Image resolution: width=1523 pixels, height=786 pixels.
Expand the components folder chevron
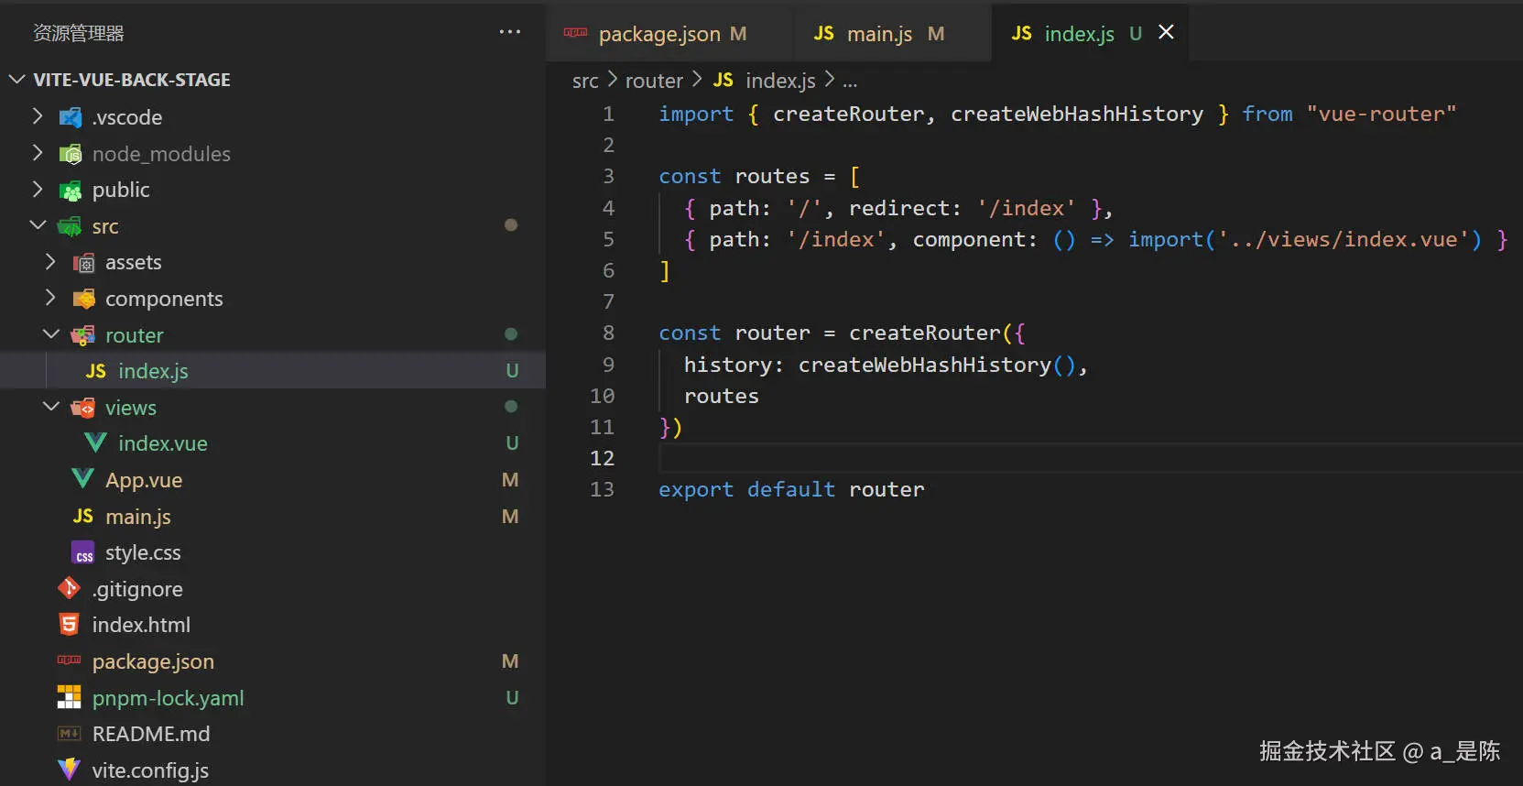pyautogui.click(x=50, y=298)
